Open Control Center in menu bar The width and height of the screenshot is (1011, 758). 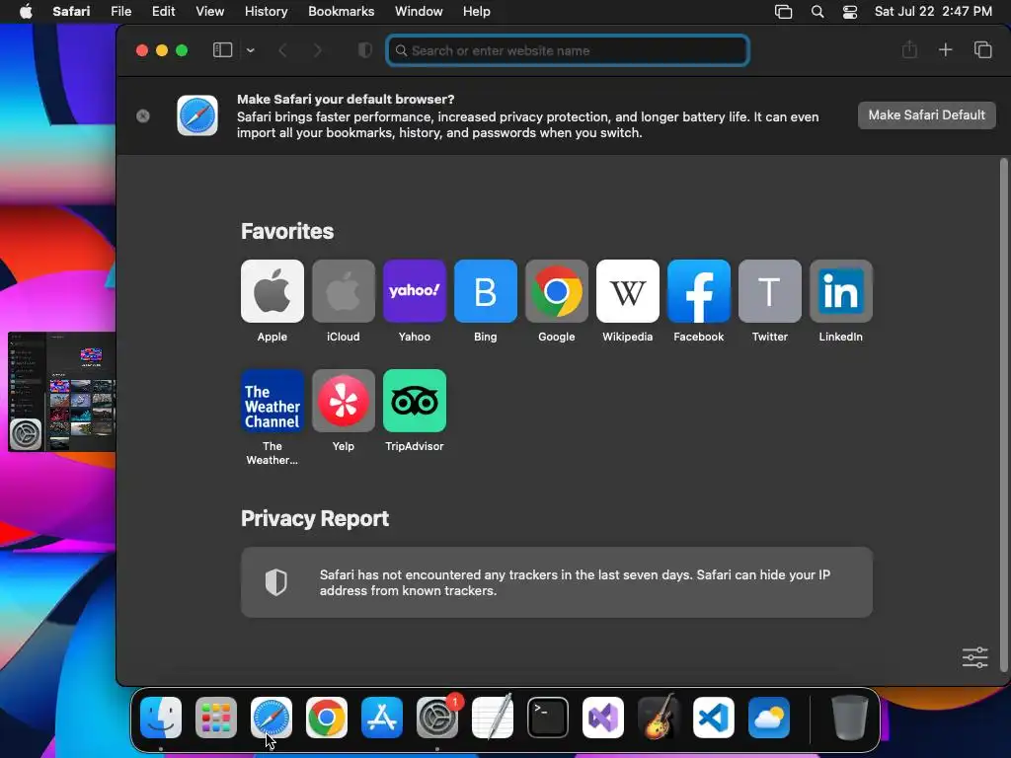[850, 12]
